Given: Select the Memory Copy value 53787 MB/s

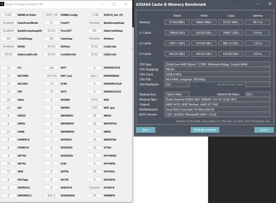Looking at the screenshot, I should pos(231,22).
